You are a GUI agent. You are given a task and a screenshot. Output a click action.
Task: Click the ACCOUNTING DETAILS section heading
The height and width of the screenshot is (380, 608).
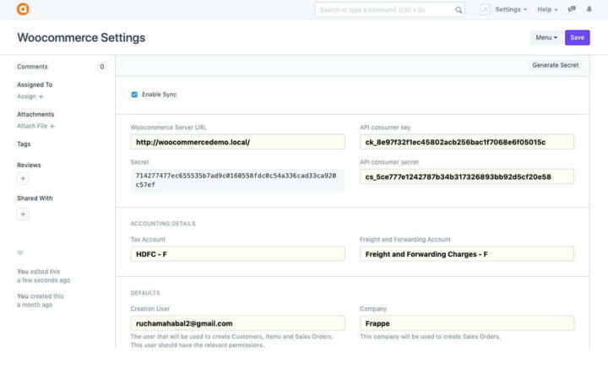[x=163, y=224]
